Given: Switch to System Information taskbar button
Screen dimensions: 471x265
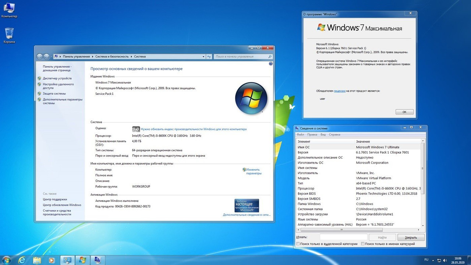Looking at the screenshot, I should (x=98, y=260).
